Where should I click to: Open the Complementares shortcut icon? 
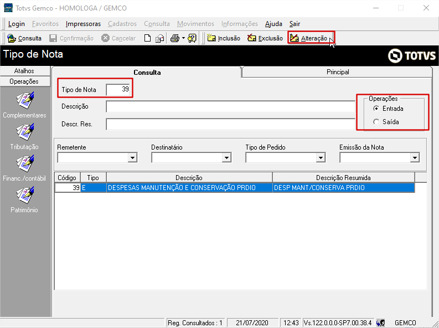tap(25, 100)
